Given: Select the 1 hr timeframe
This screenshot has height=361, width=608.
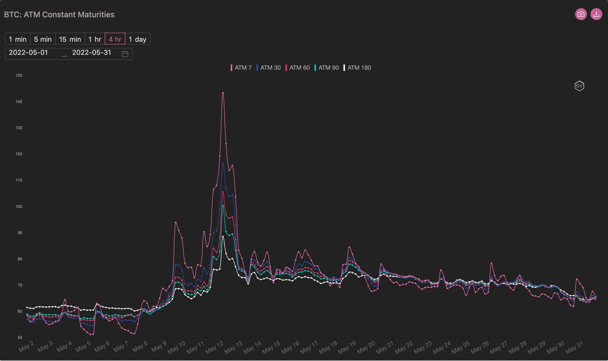Looking at the screenshot, I should 94,39.
